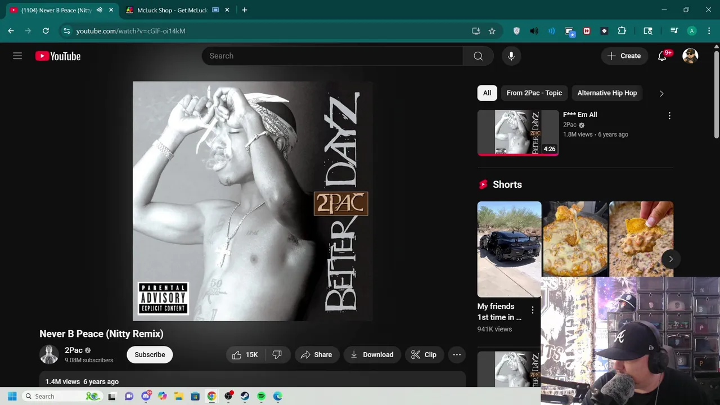Open the Windows Start button
This screenshot has height=405, width=720.
pos(12,396)
